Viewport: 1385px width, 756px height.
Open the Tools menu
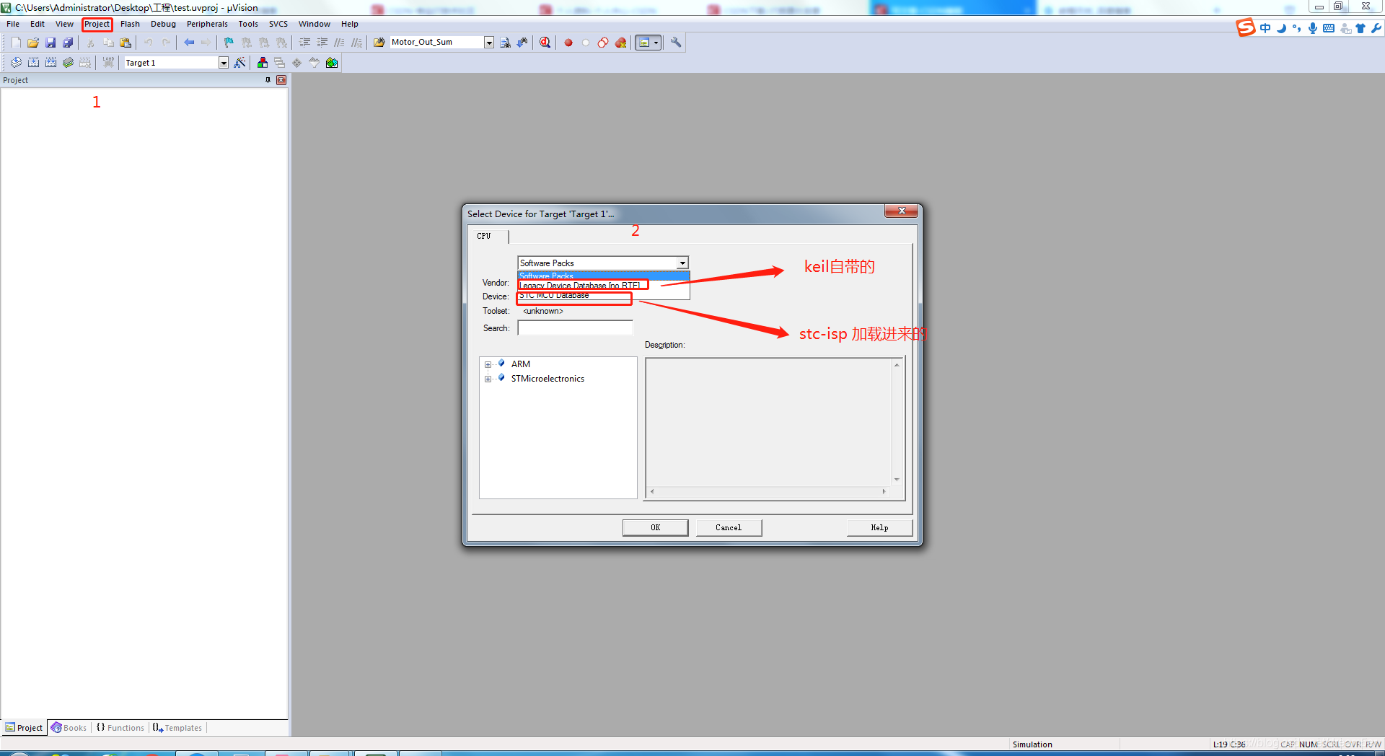click(248, 24)
